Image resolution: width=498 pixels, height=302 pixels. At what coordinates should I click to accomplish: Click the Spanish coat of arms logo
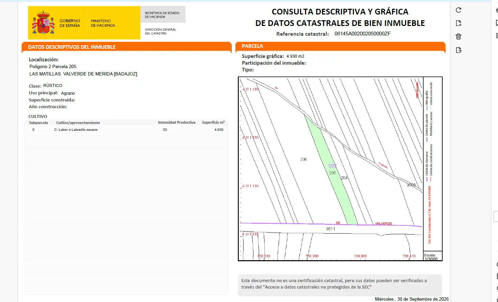43,23
